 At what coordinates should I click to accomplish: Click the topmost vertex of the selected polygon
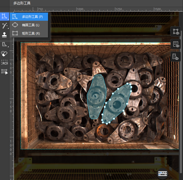point(128,84)
